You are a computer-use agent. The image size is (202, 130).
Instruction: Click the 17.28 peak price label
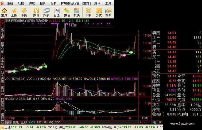73,25
